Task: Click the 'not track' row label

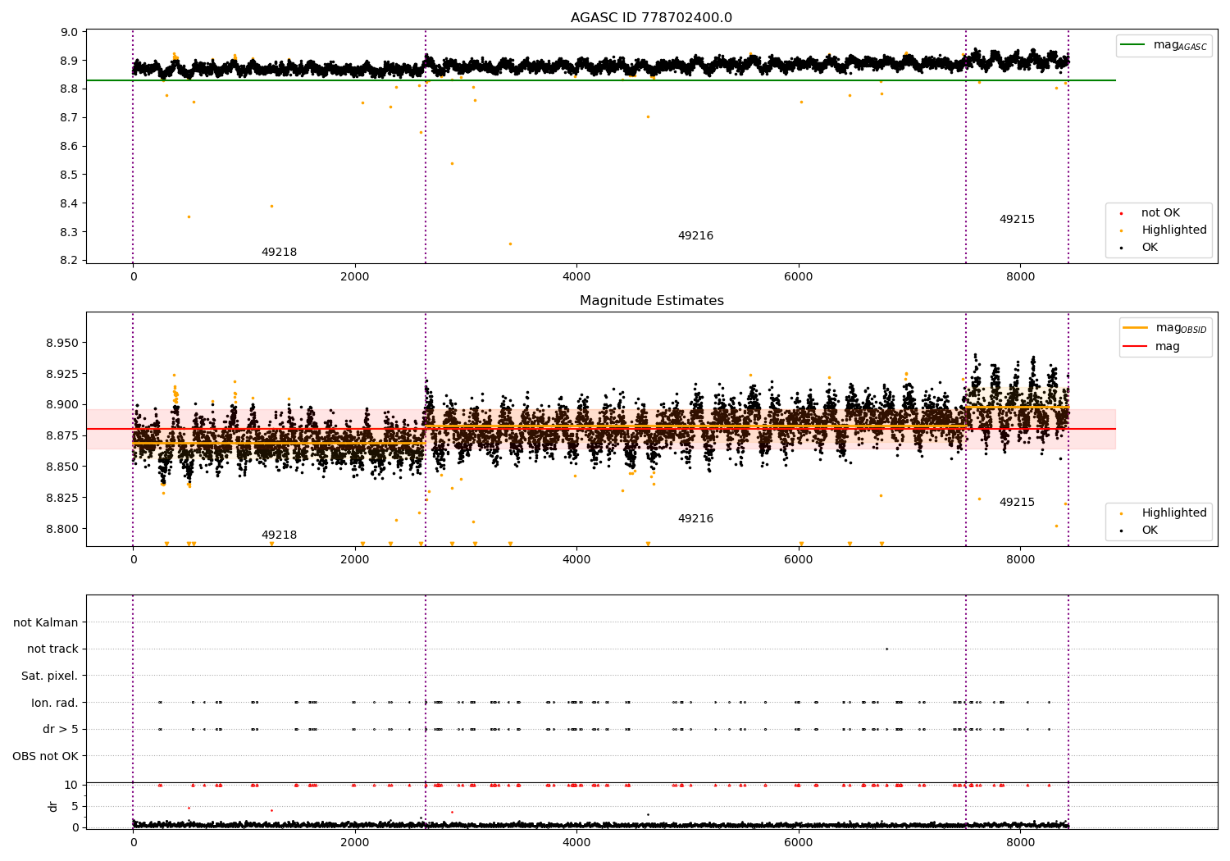Action: pos(52,649)
